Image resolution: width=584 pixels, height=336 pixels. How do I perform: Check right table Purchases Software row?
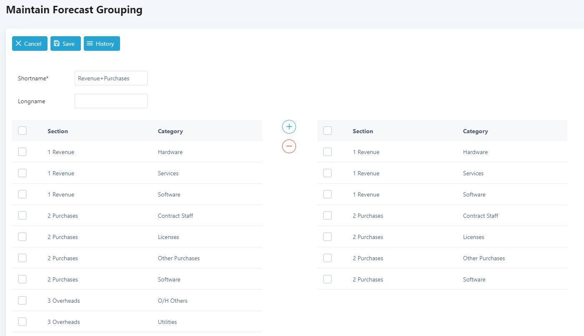coord(328,279)
